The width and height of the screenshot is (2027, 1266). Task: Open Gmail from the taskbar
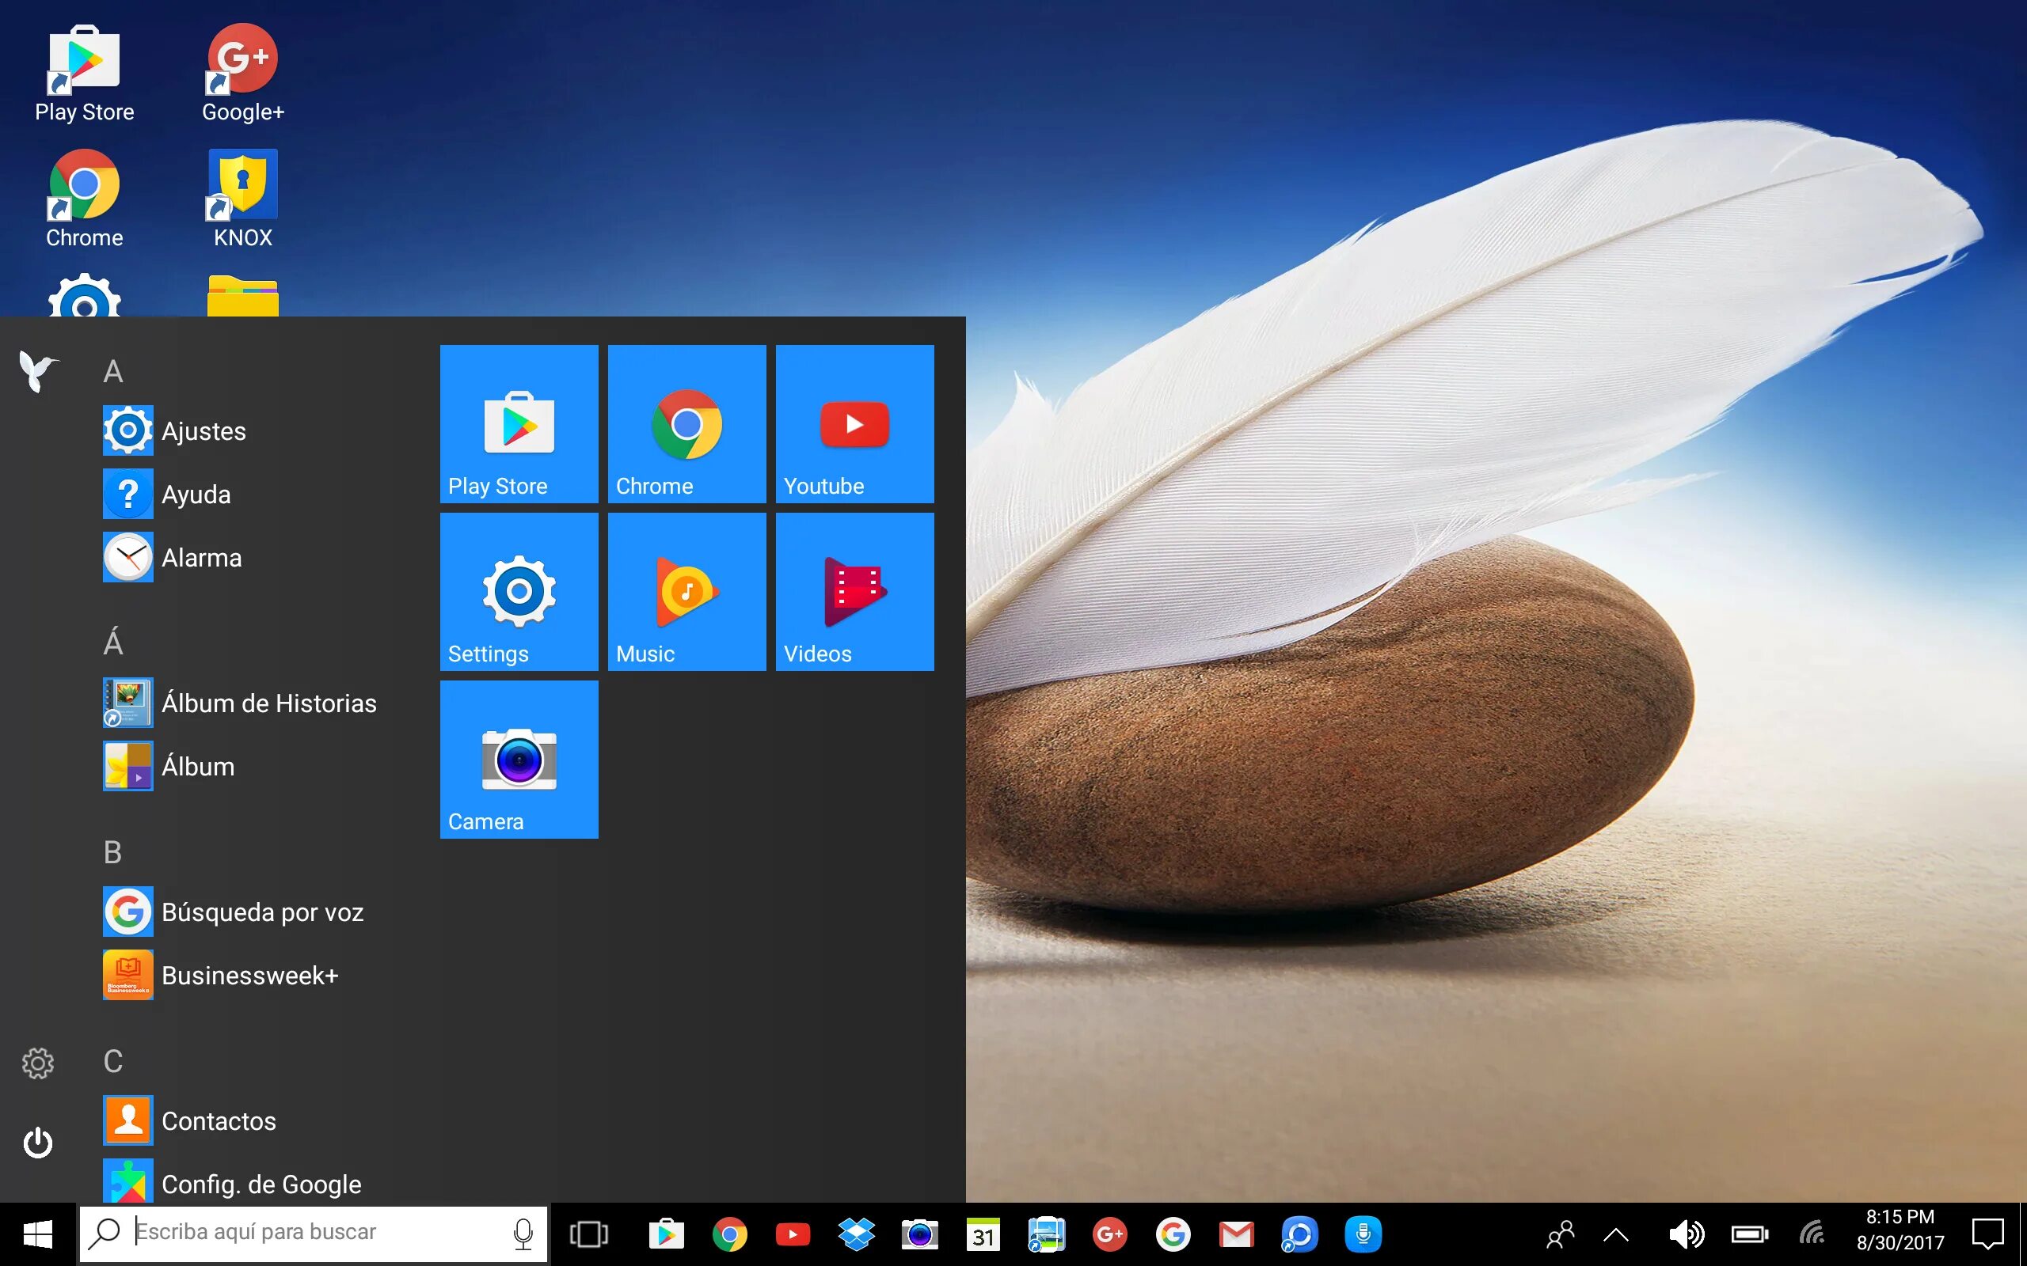(x=1236, y=1234)
